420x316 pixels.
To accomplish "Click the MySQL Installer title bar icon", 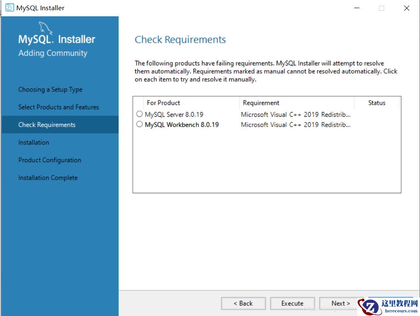I will 10,8.
